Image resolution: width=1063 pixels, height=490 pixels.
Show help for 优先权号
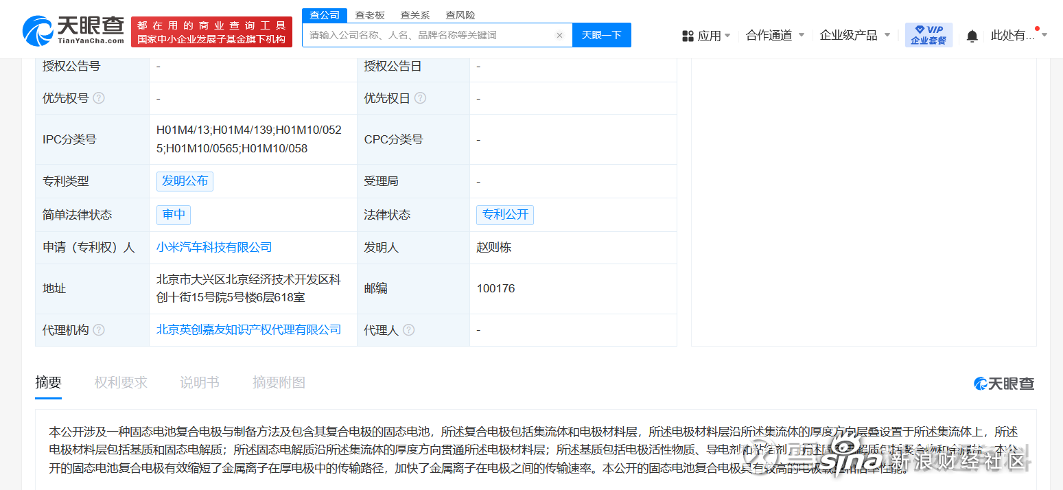coord(99,98)
